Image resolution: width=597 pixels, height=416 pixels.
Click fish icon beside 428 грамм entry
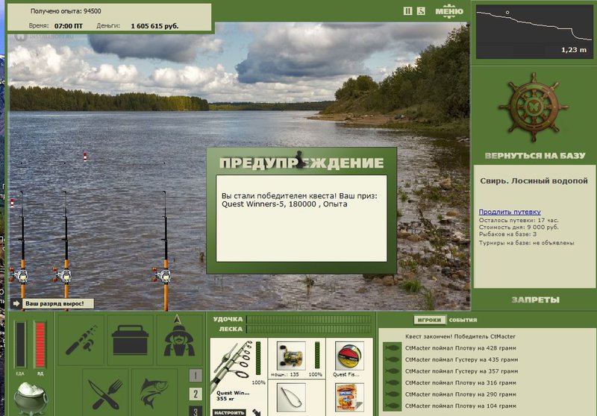pyautogui.click(x=393, y=348)
